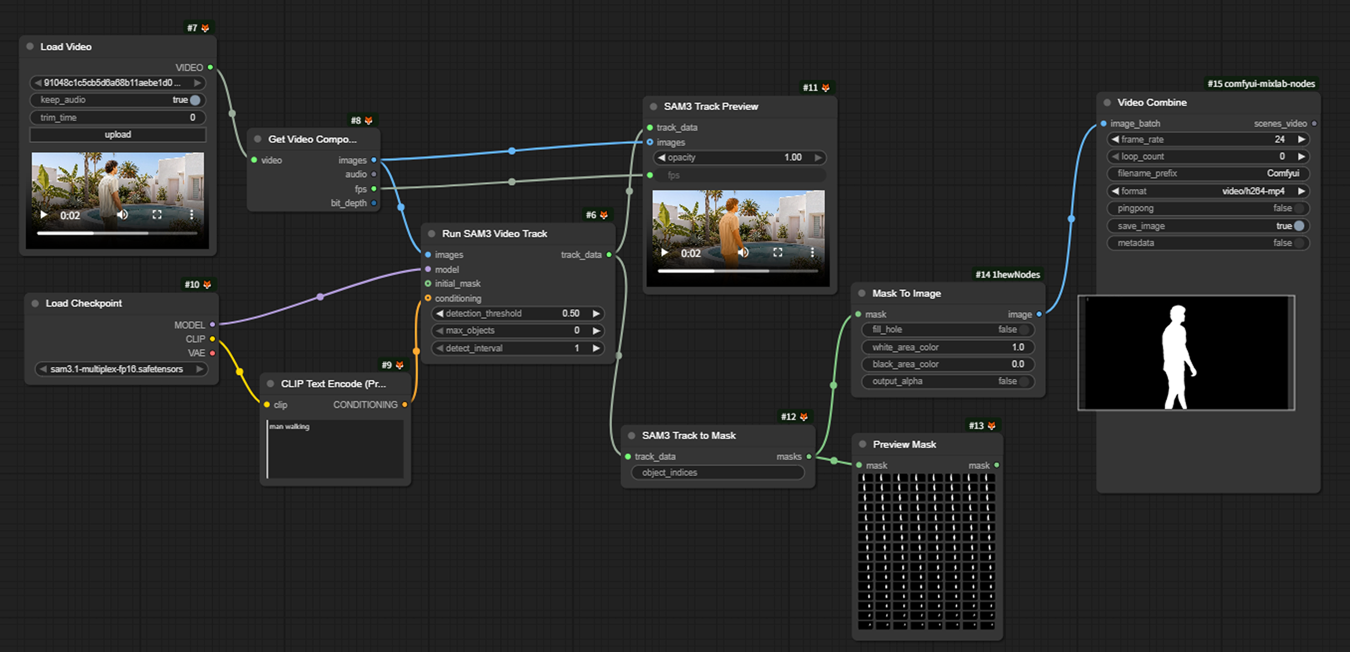This screenshot has height=652, width=1350.
Task: Increase max_objects value
Action: 596,331
